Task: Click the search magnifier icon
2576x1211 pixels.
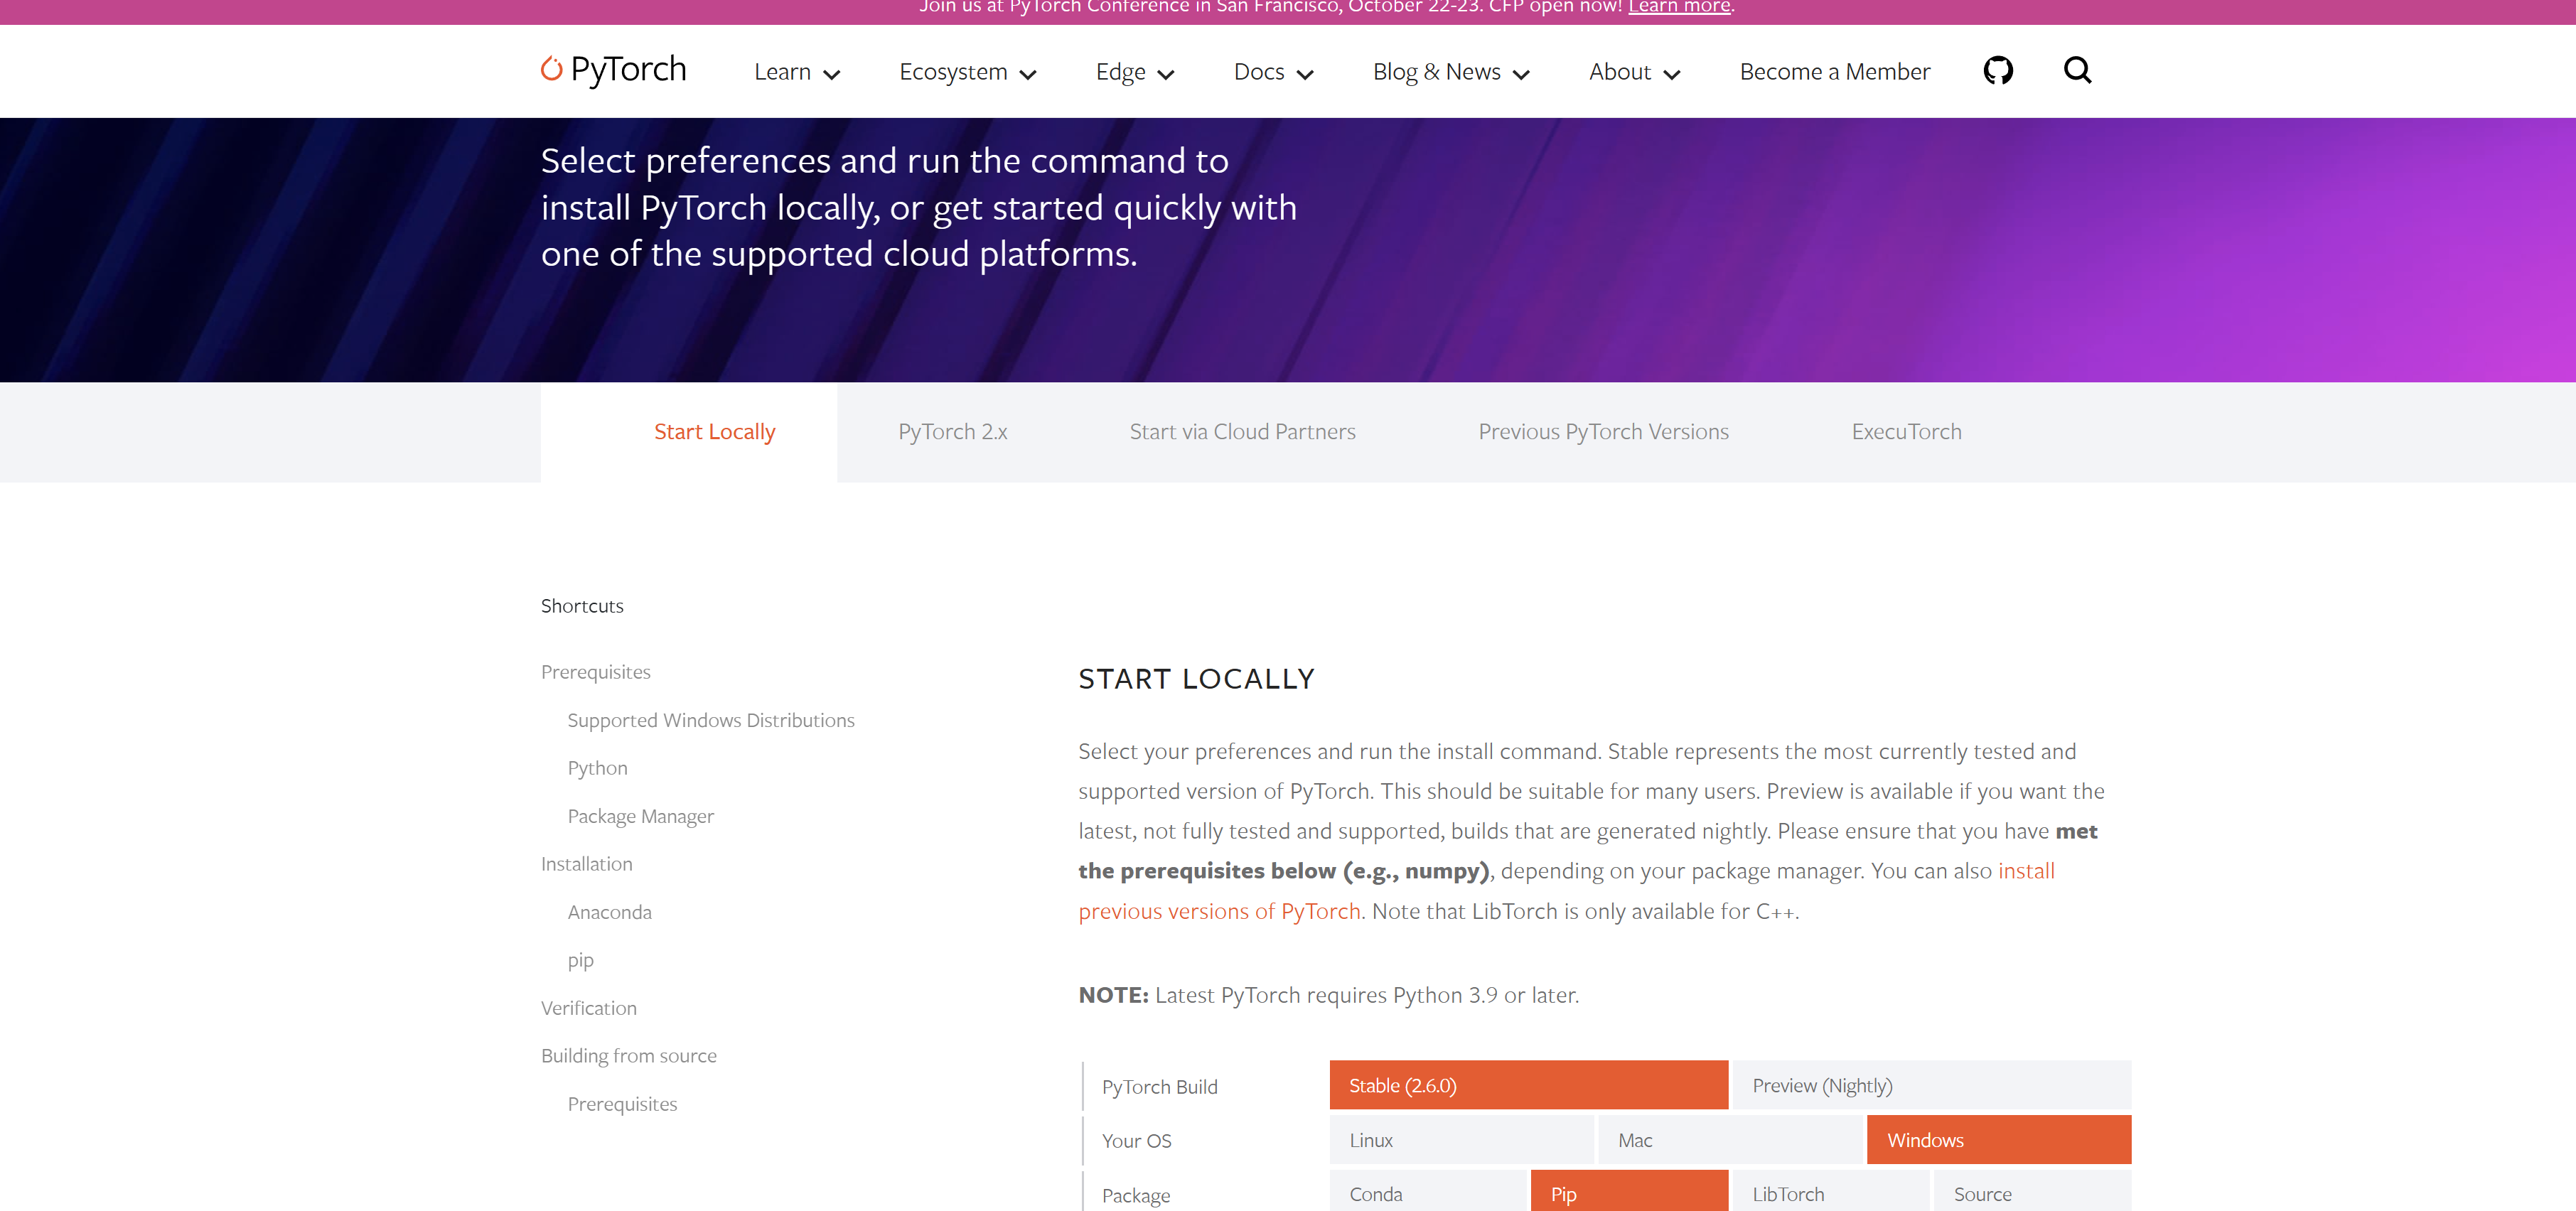Action: tap(2076, 71)
